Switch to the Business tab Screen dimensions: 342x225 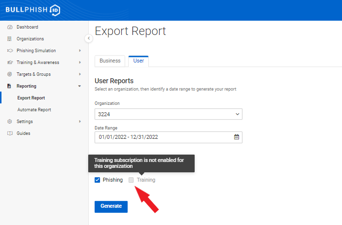pyautogui.click(x=110, y=61)
